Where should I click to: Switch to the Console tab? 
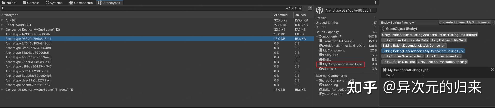pyautogui.click(x=31, y=3)
